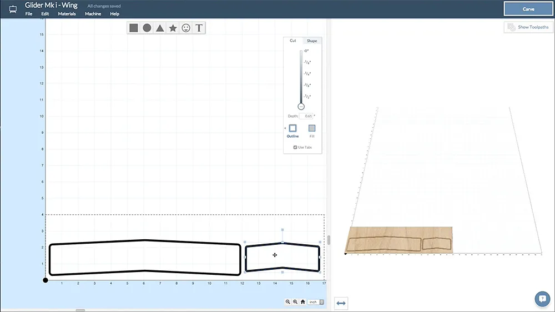Choose the Outline cut type
The height and width of the screenshot is (312, 555).
(292, 128)
